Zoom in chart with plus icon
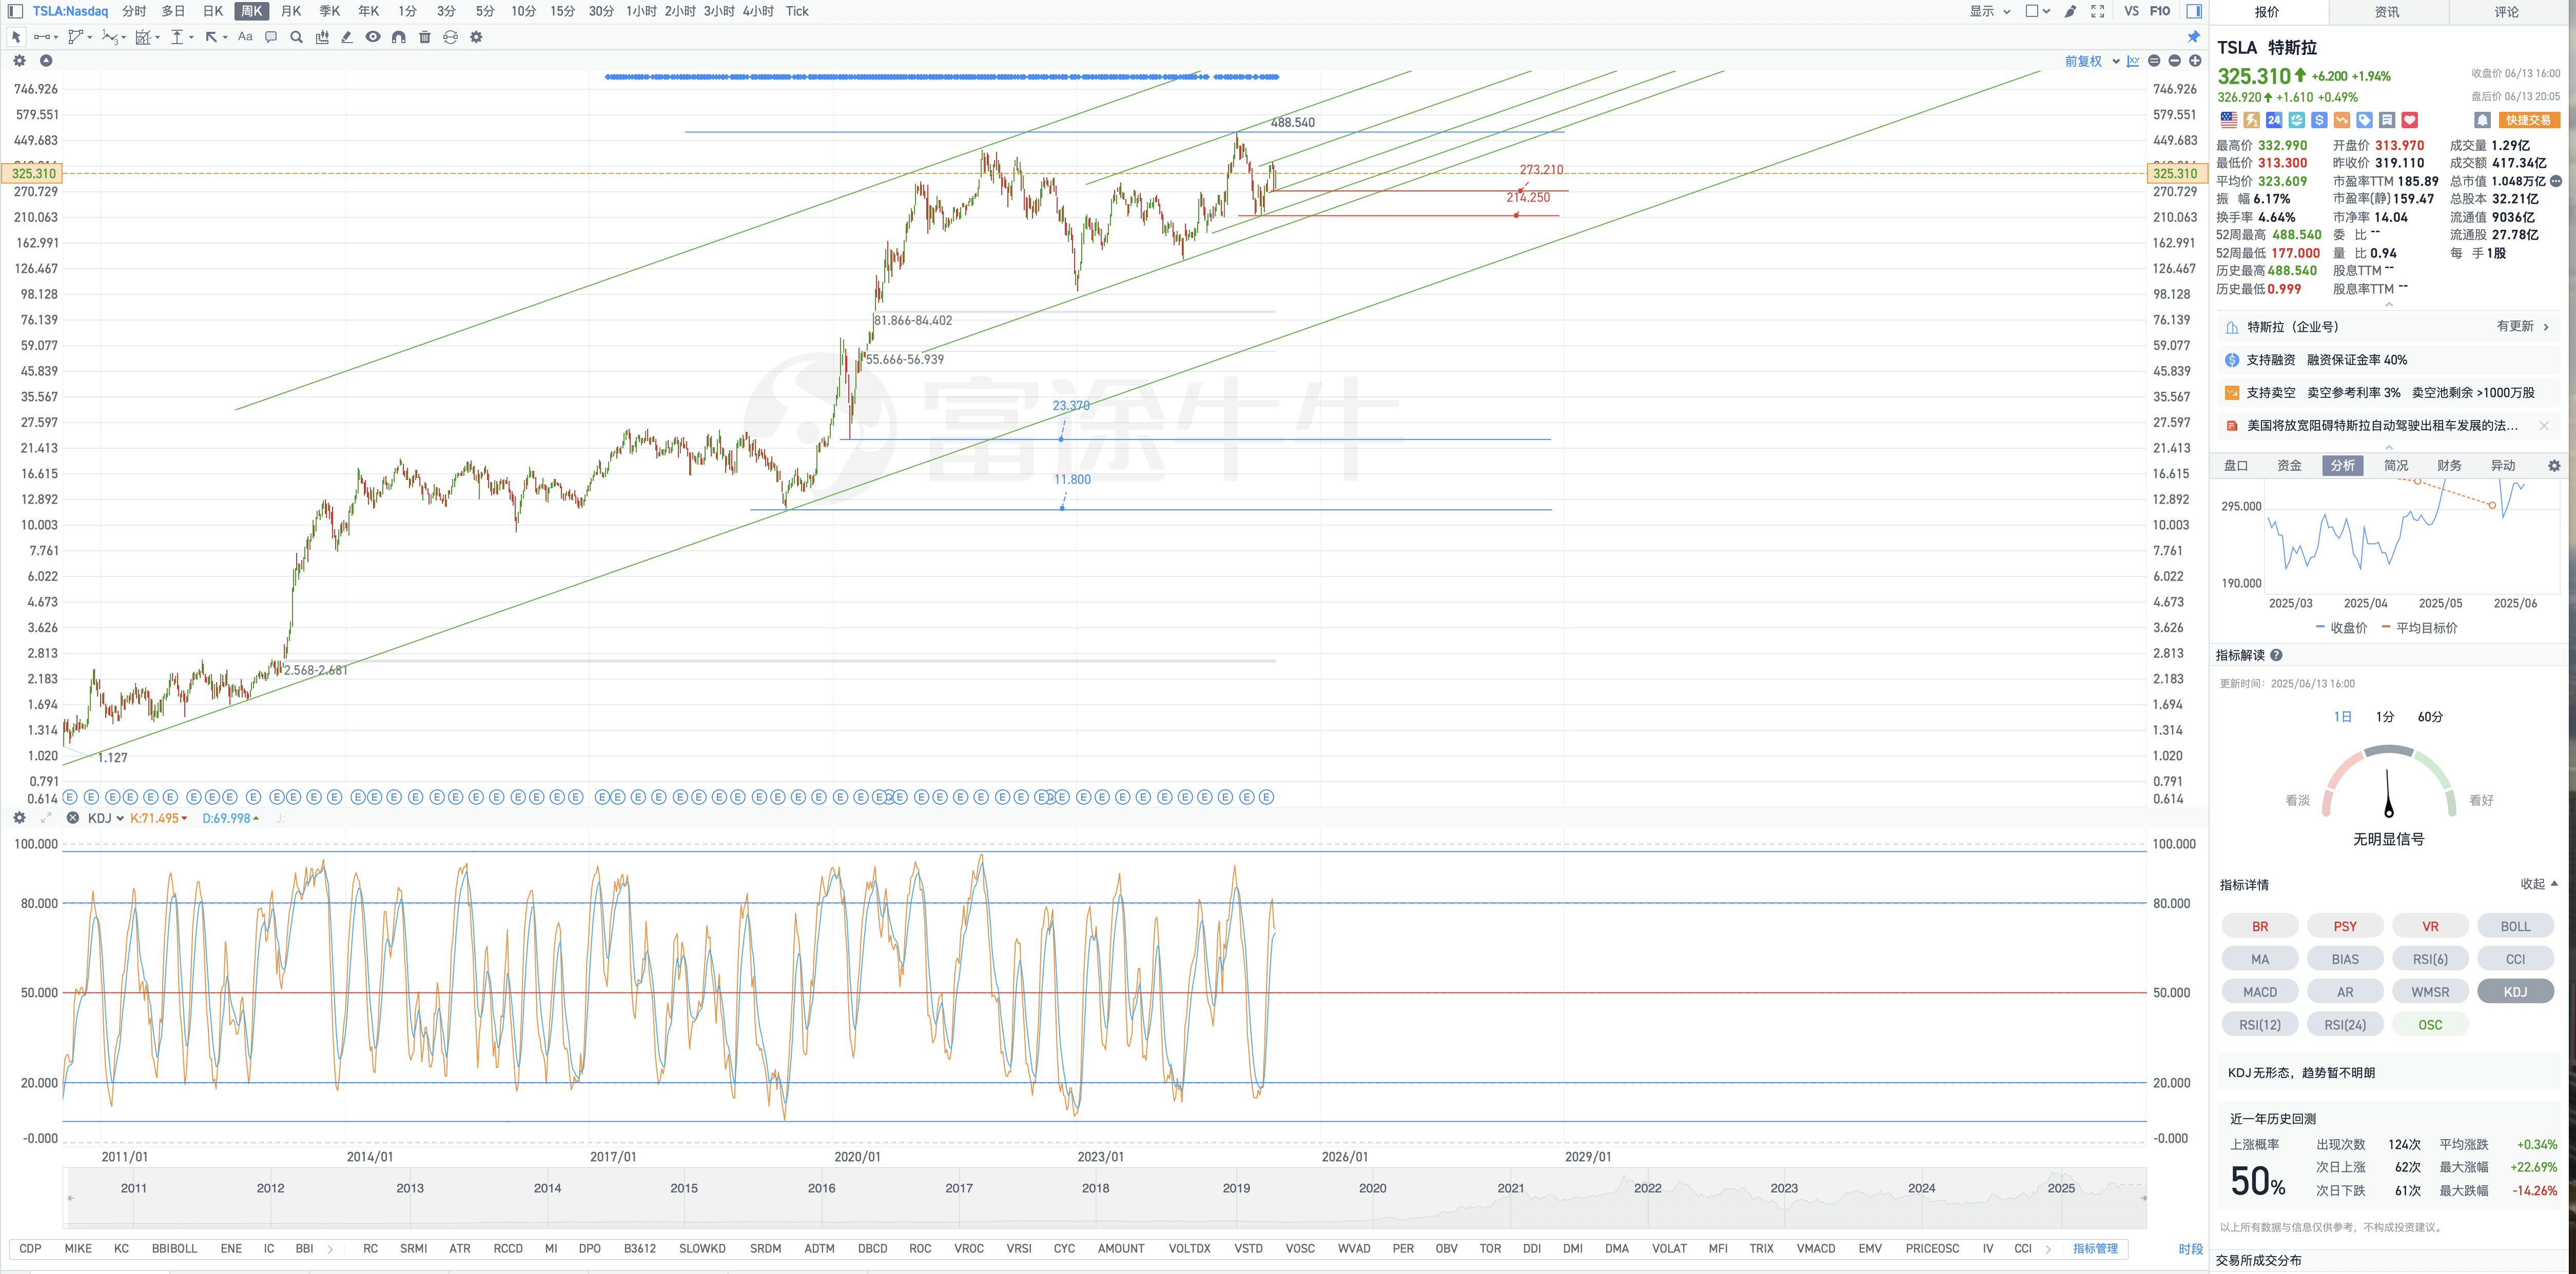This screenshot has height=1274, width=2576. pyautogui.click(x=2195, y=61)
